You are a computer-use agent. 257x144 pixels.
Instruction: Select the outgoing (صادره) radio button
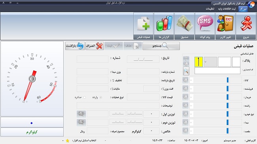[85, 97]
